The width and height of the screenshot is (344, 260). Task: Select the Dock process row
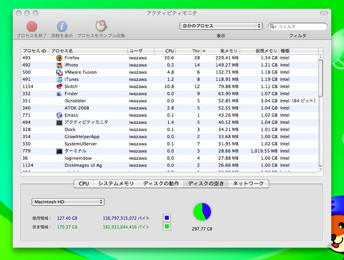point(170,130)
